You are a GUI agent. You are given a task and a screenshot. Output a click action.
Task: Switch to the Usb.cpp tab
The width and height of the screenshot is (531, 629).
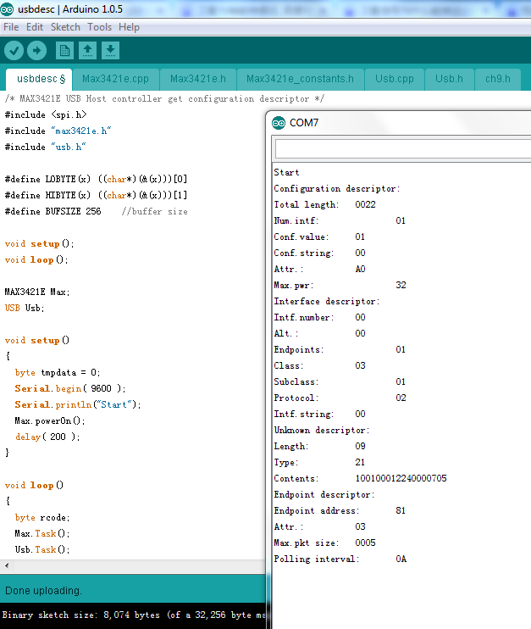395,79
